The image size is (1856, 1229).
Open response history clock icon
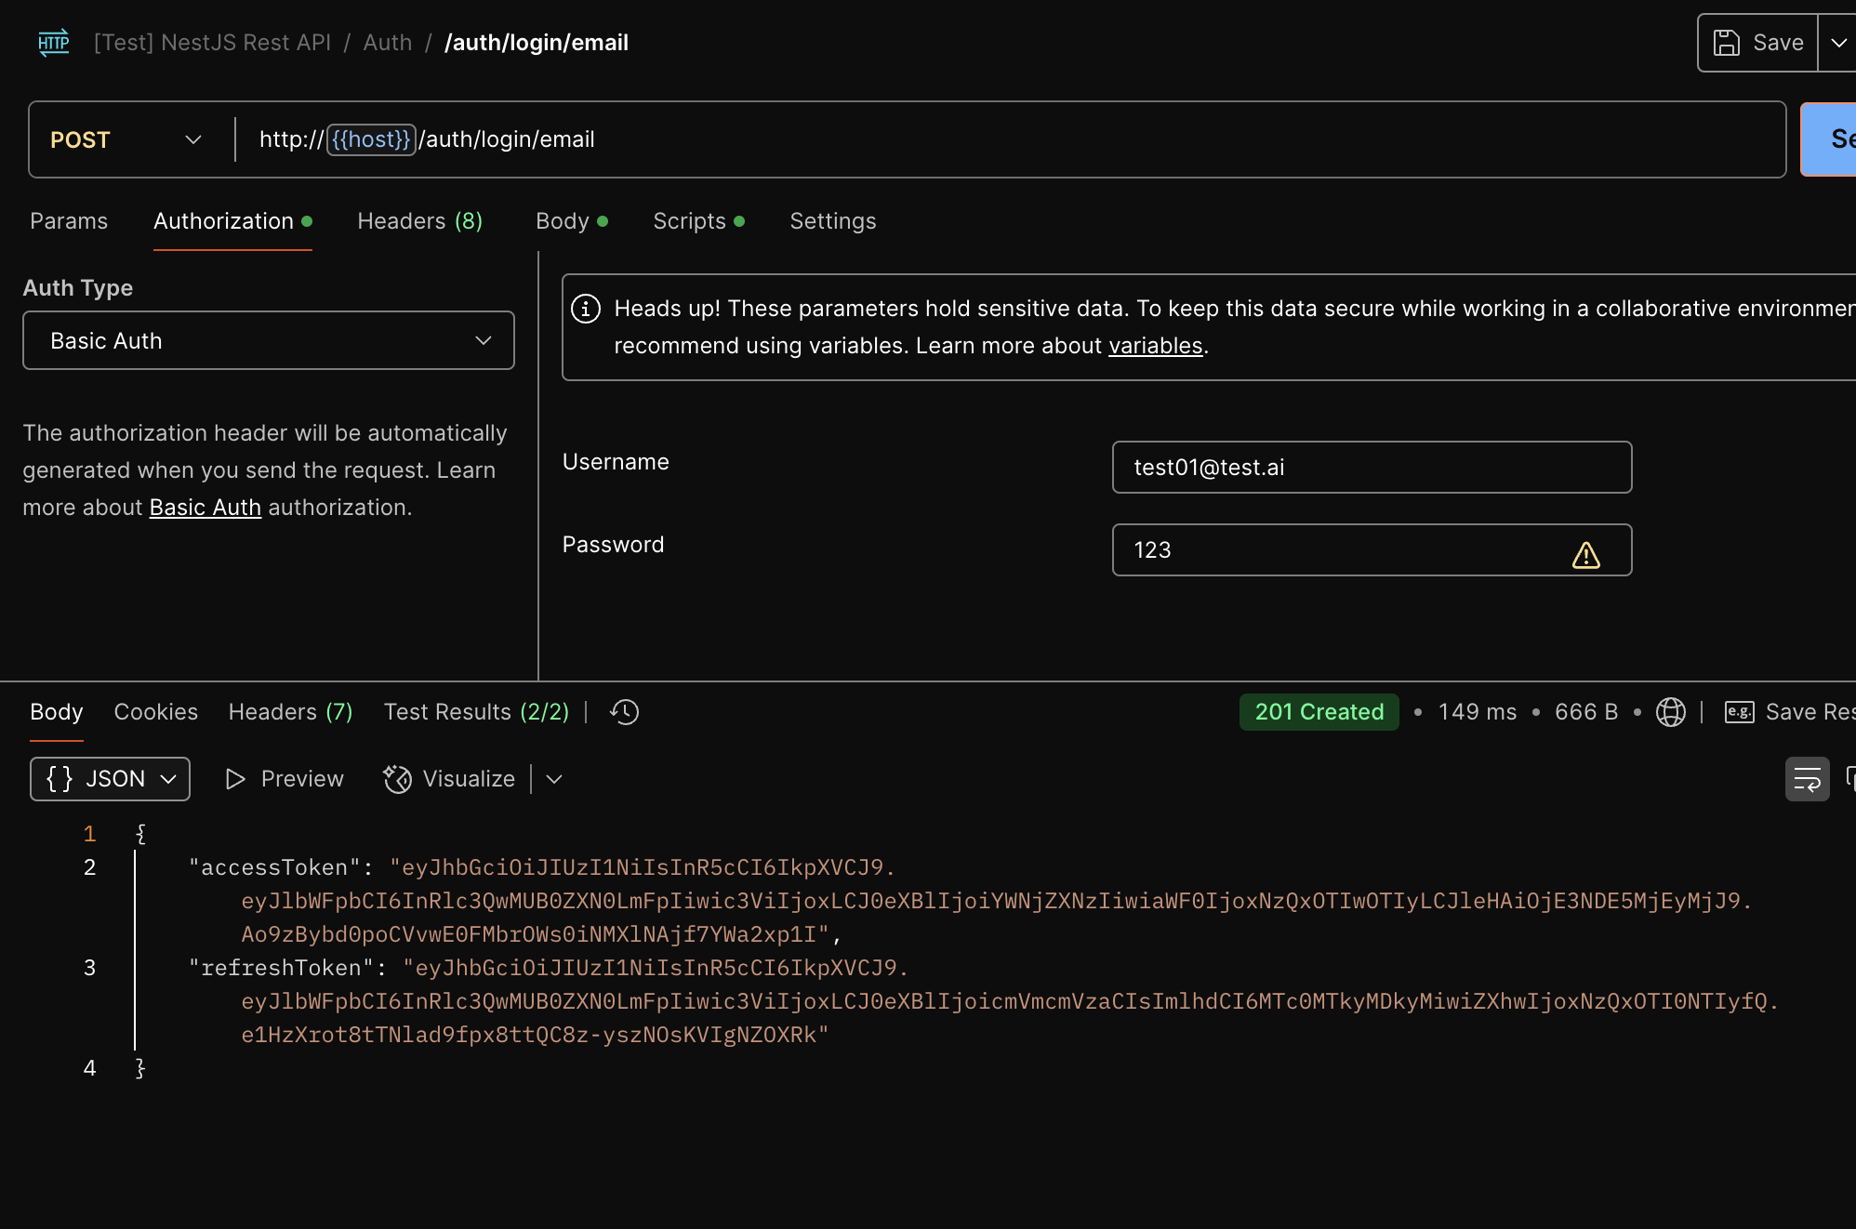pyautogui.click(x=624, y=712)
